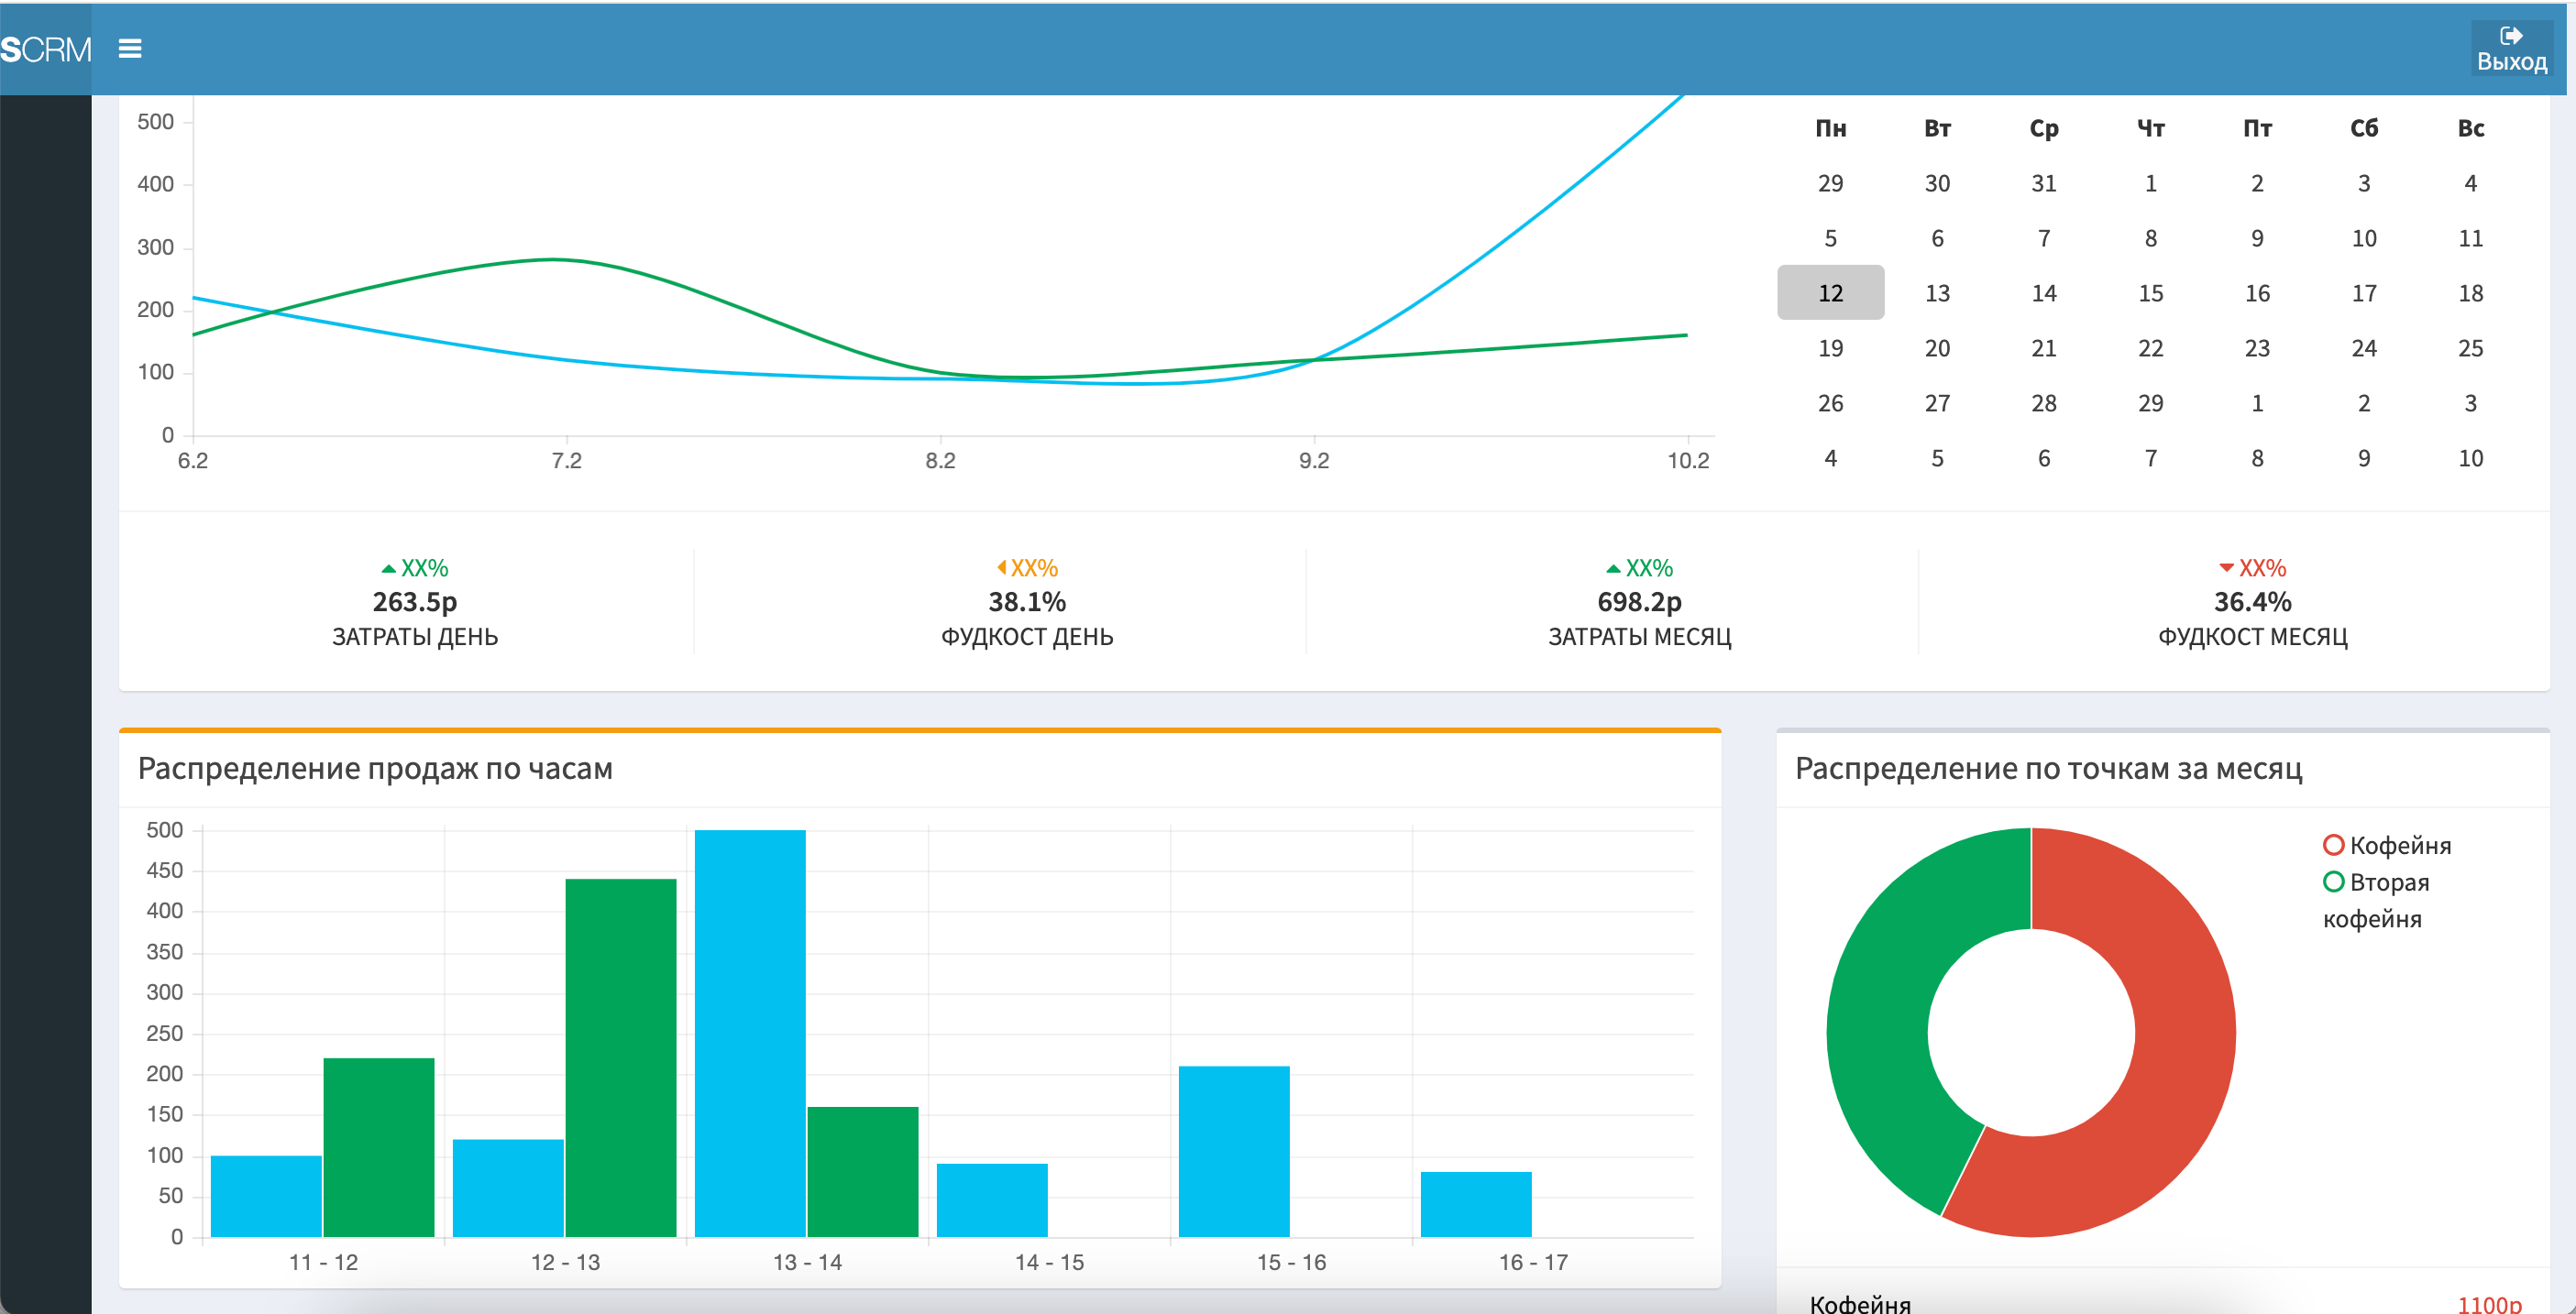Select highlighted day 12 in calendar
Screen dimensions: 2576x1314
coord(1830,293)
